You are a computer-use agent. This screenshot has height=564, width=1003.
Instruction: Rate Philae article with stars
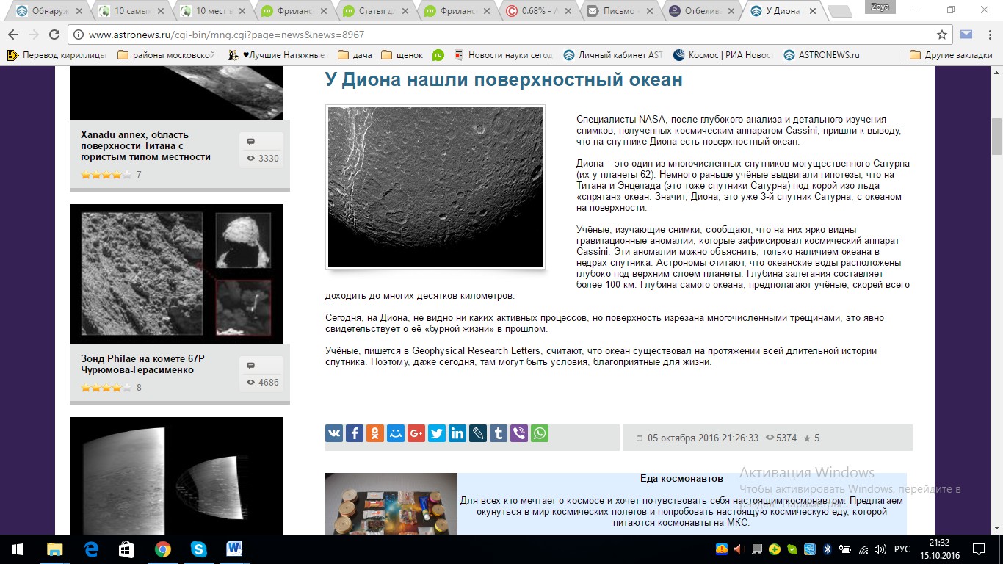point(106,388)
